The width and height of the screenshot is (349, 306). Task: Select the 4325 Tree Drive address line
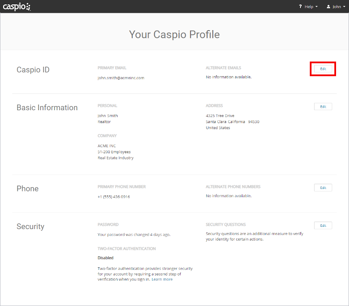point(220,116)
